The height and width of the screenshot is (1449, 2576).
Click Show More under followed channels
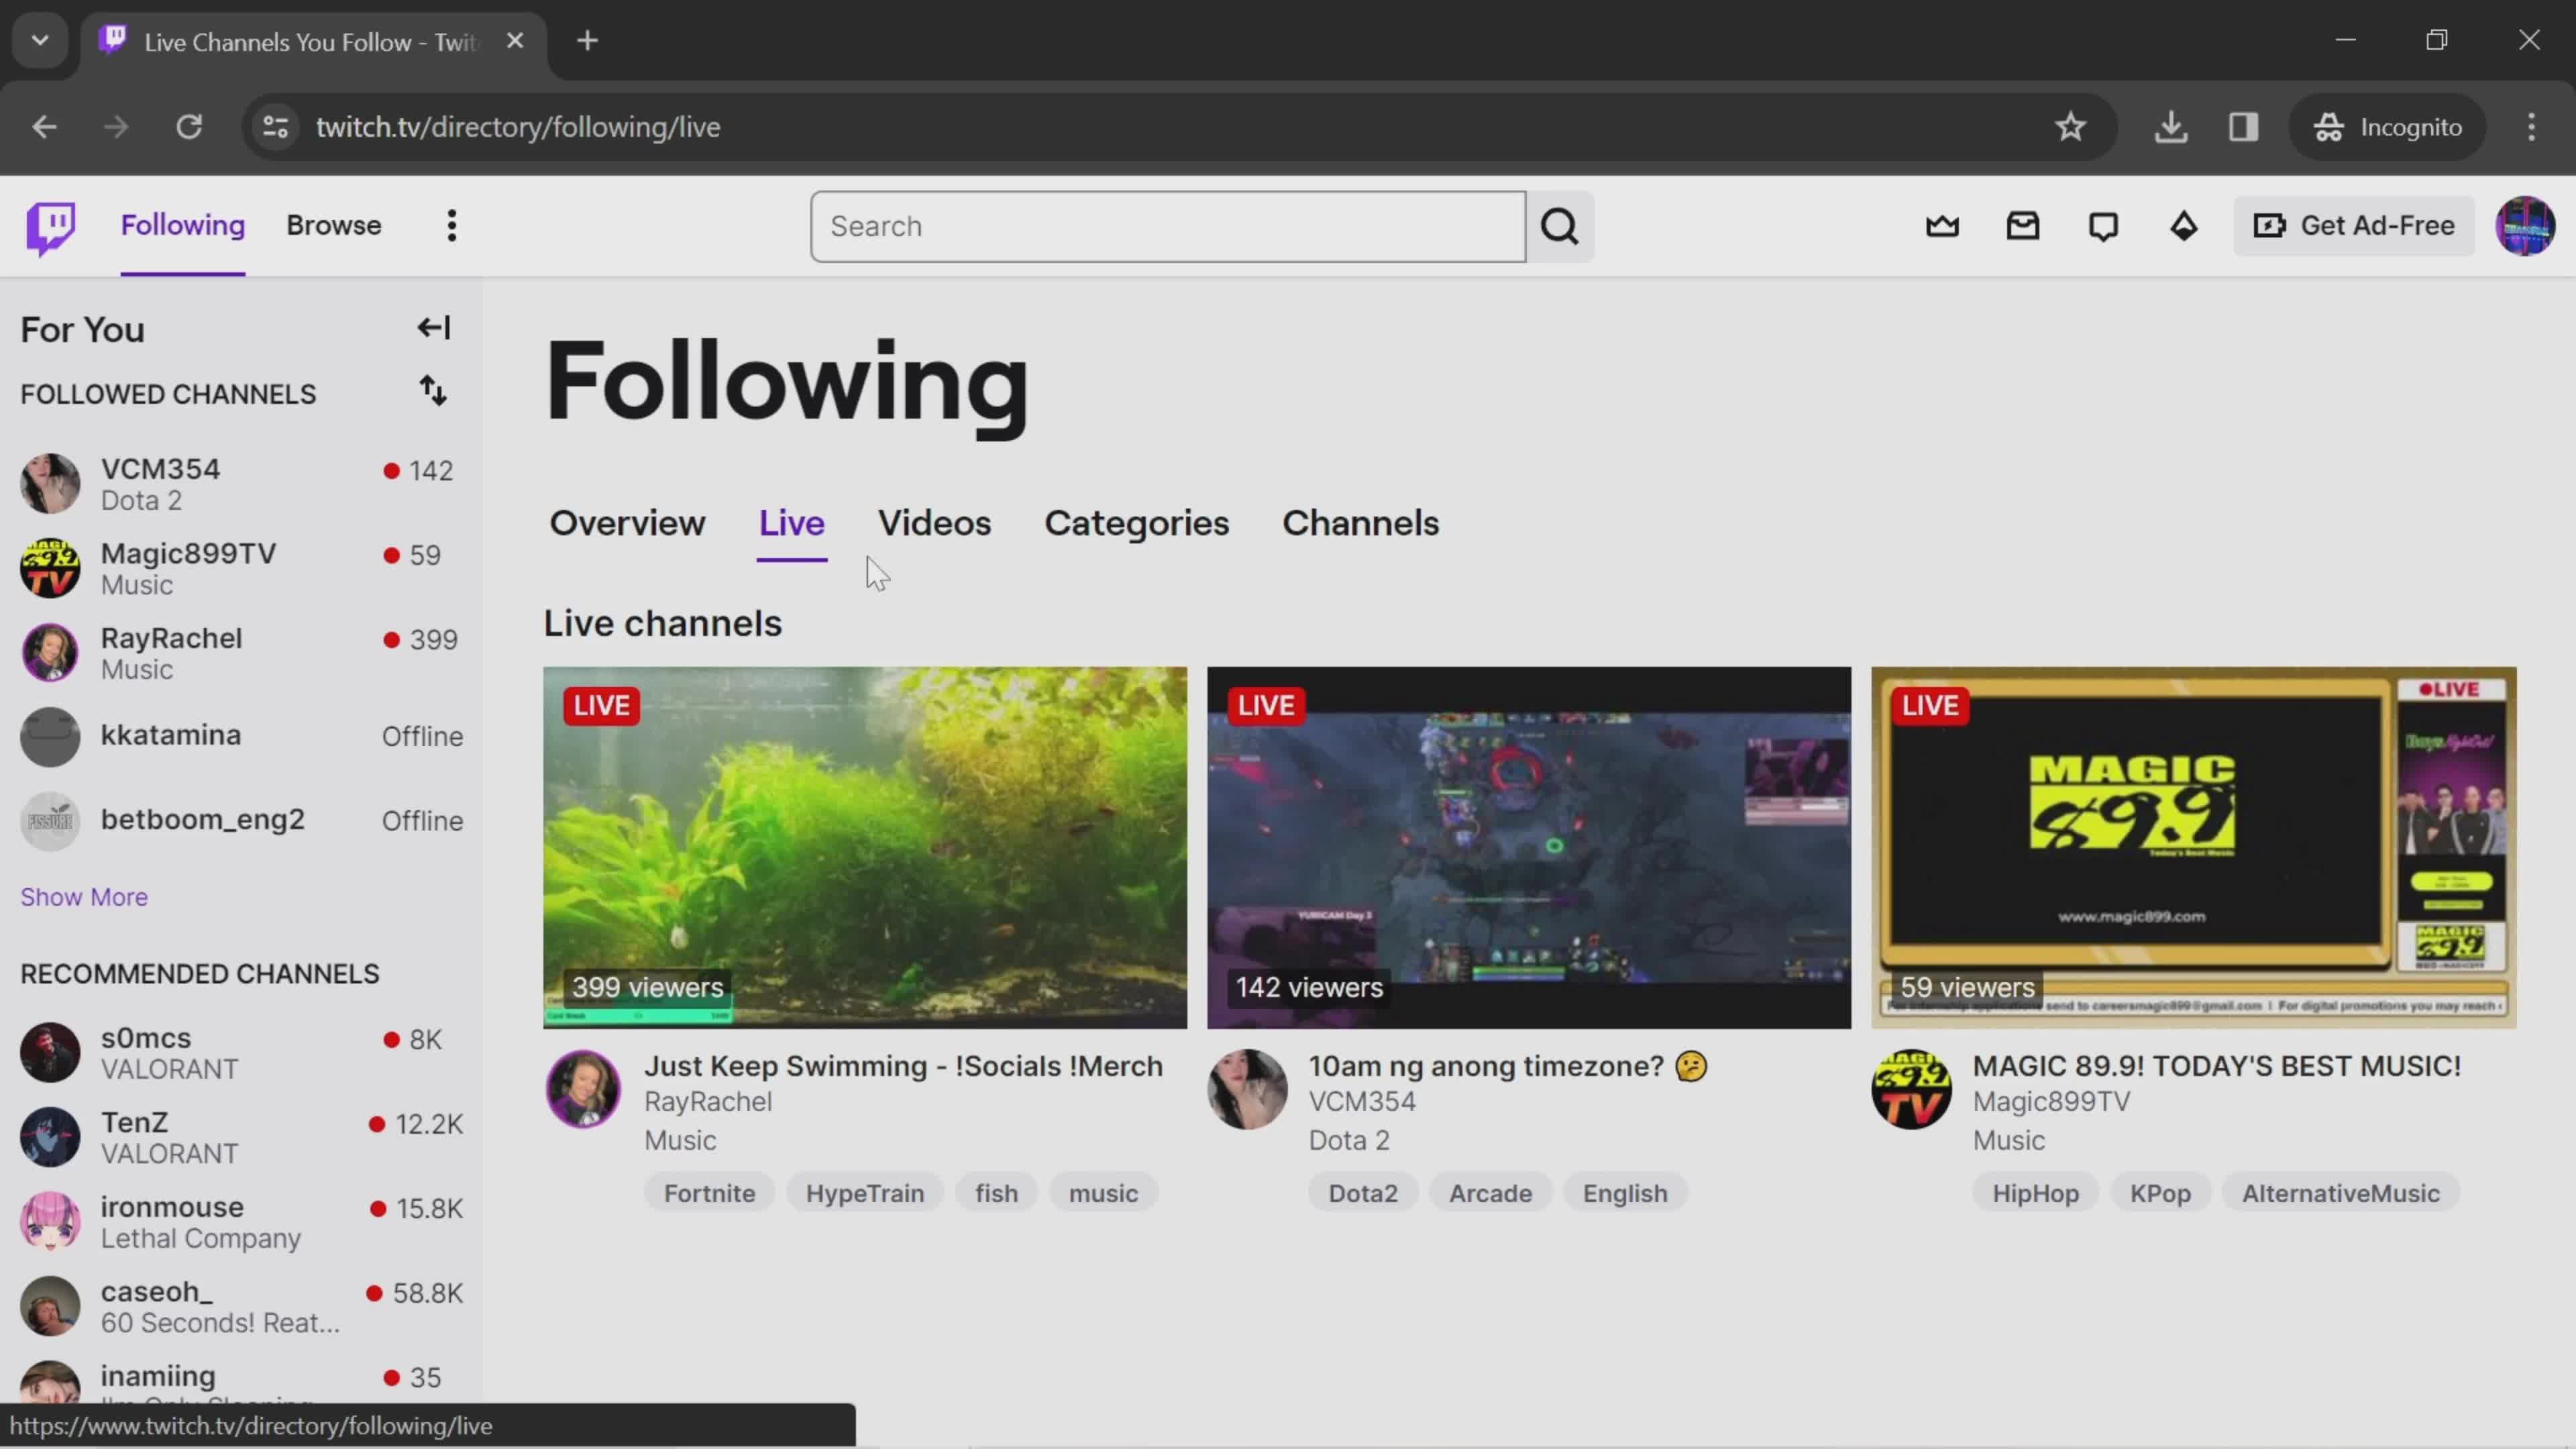(x=84, y=897)
